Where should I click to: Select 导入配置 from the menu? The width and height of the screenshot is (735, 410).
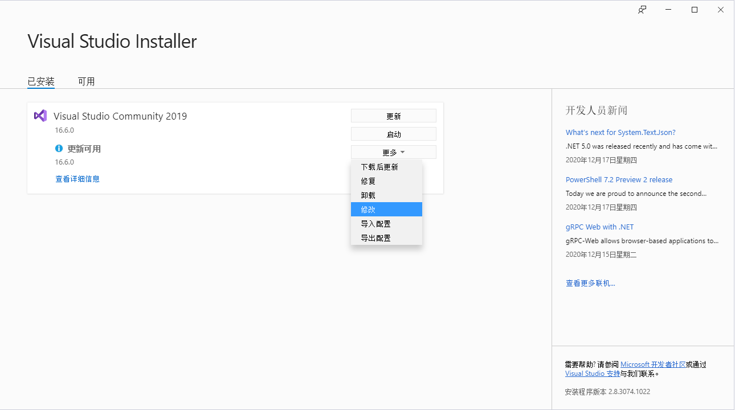[386, 224]
